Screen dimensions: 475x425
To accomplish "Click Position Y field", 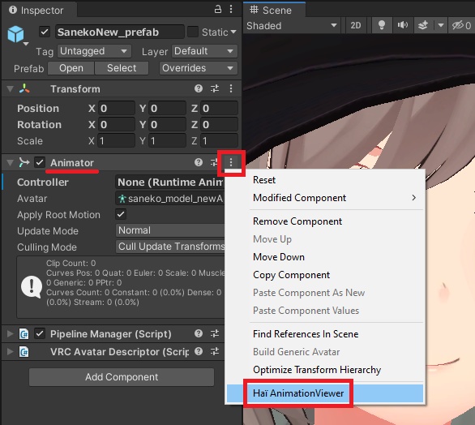I will [x=167, y=108].
